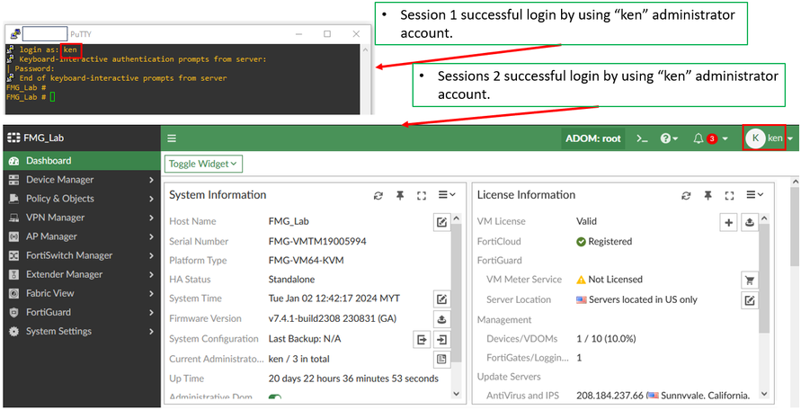Screen dimensions: 801x410
Task: Pin the License Information widget
Action: (x=708, y=195)
